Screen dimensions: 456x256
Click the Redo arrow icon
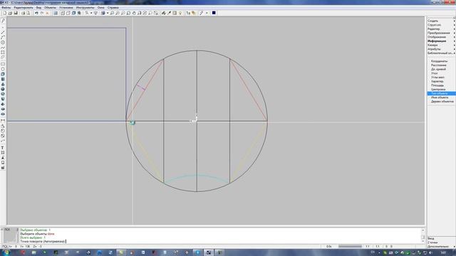coord(42,13)
